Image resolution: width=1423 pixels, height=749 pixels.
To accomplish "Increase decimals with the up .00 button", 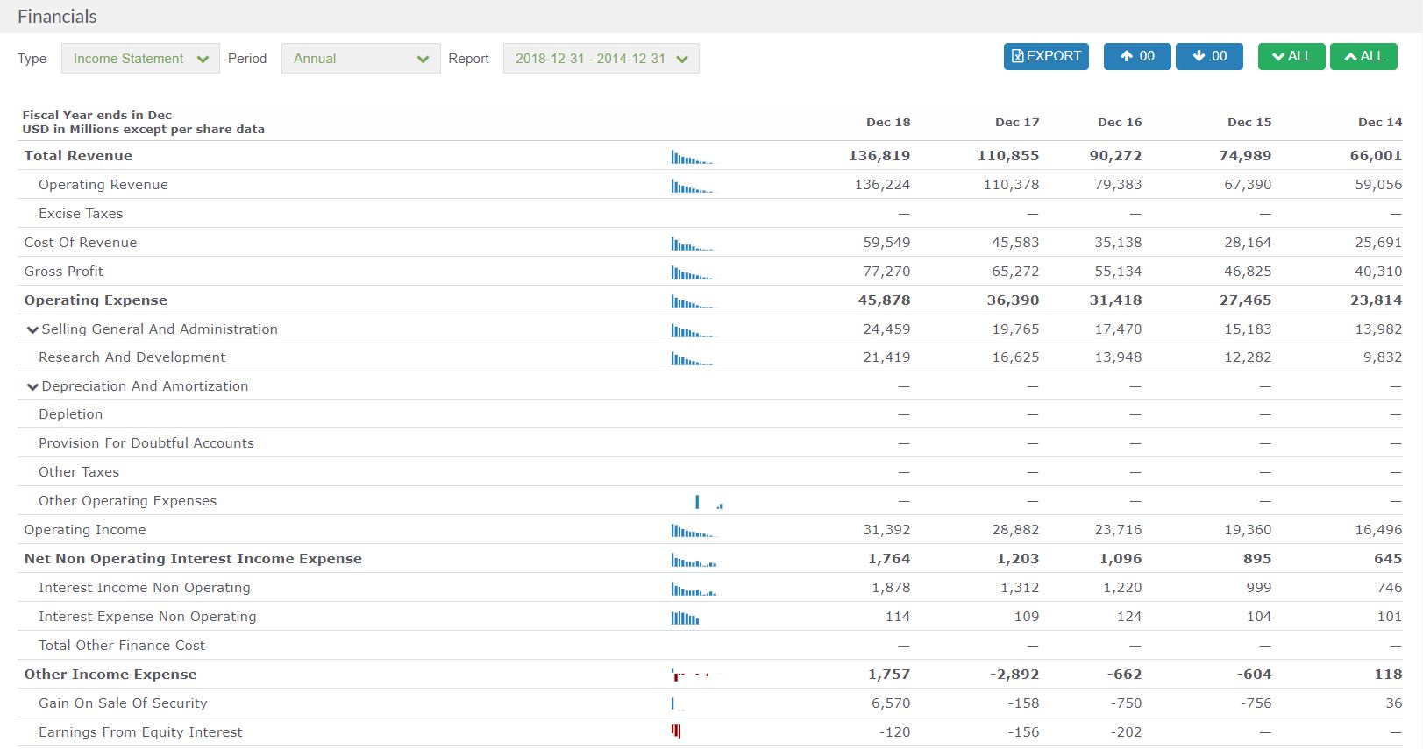I will [1137, 56].
